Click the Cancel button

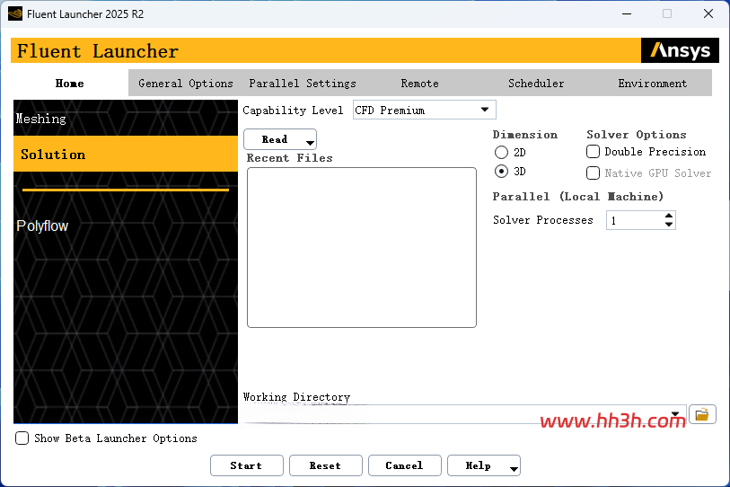[x=405, y=465]
